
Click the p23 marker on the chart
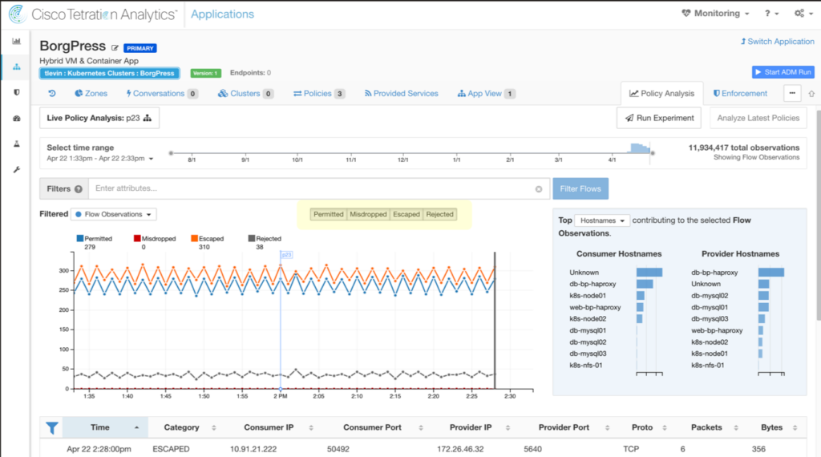tap(286, 255)
